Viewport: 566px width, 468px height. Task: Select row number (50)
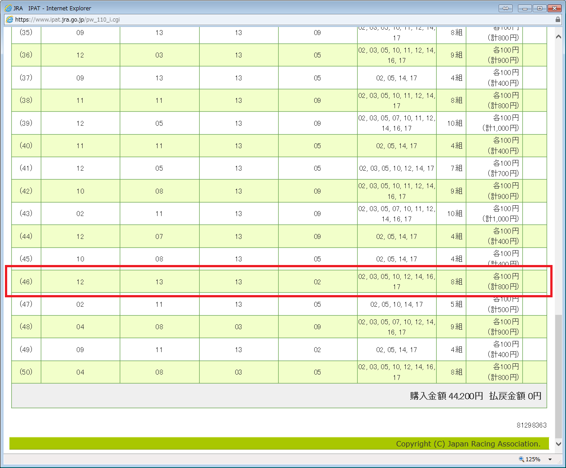26,372
